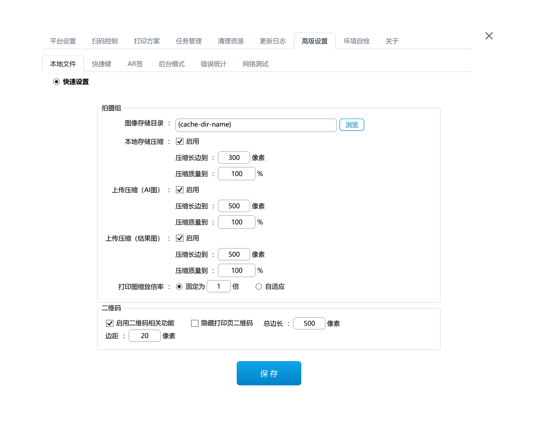Select the 高级设置 tab
Viewport: 538px width, 430px height.
315,41
